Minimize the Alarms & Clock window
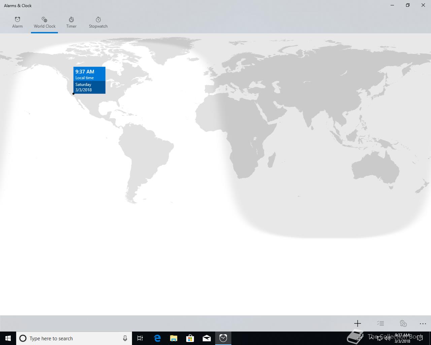The width and height of the screenshot is (431, 345). tap(392, 5)
